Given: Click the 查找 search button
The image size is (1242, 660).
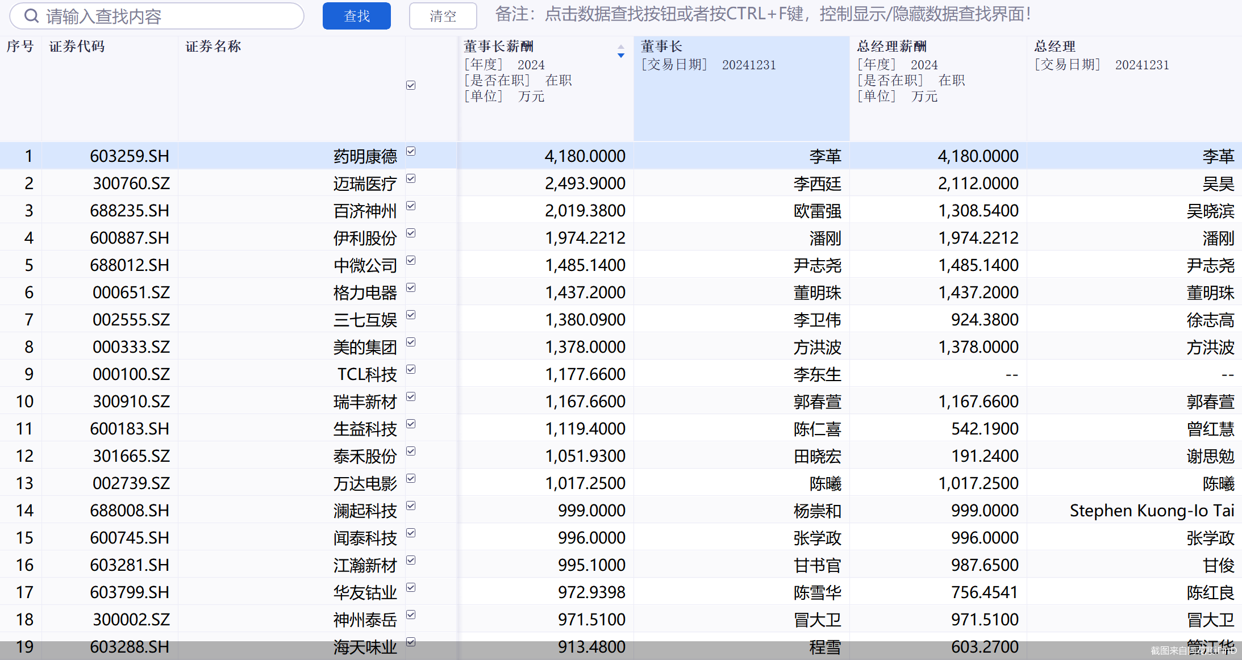Looking at the screenshot, I should (x=356, y=16).
